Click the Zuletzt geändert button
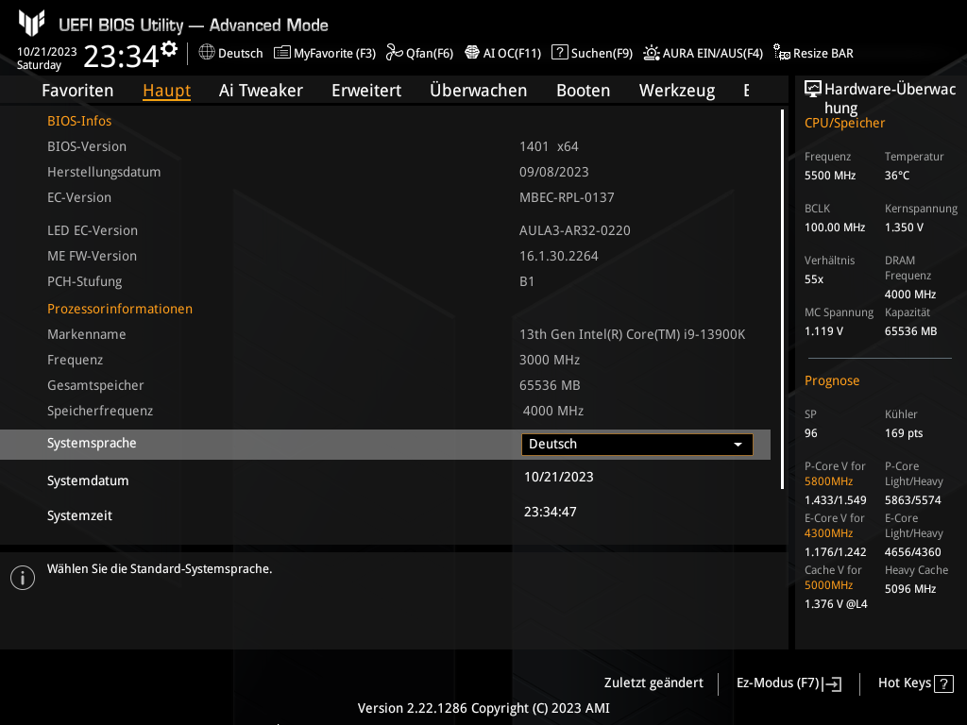This screenshot has height=725, width=967. 653,683
